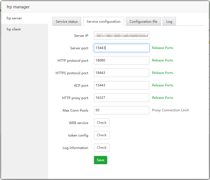This screenshot has height=180, width=210.
Task: Click Release Ports beside KCP port
Action: tap(162, 85)
